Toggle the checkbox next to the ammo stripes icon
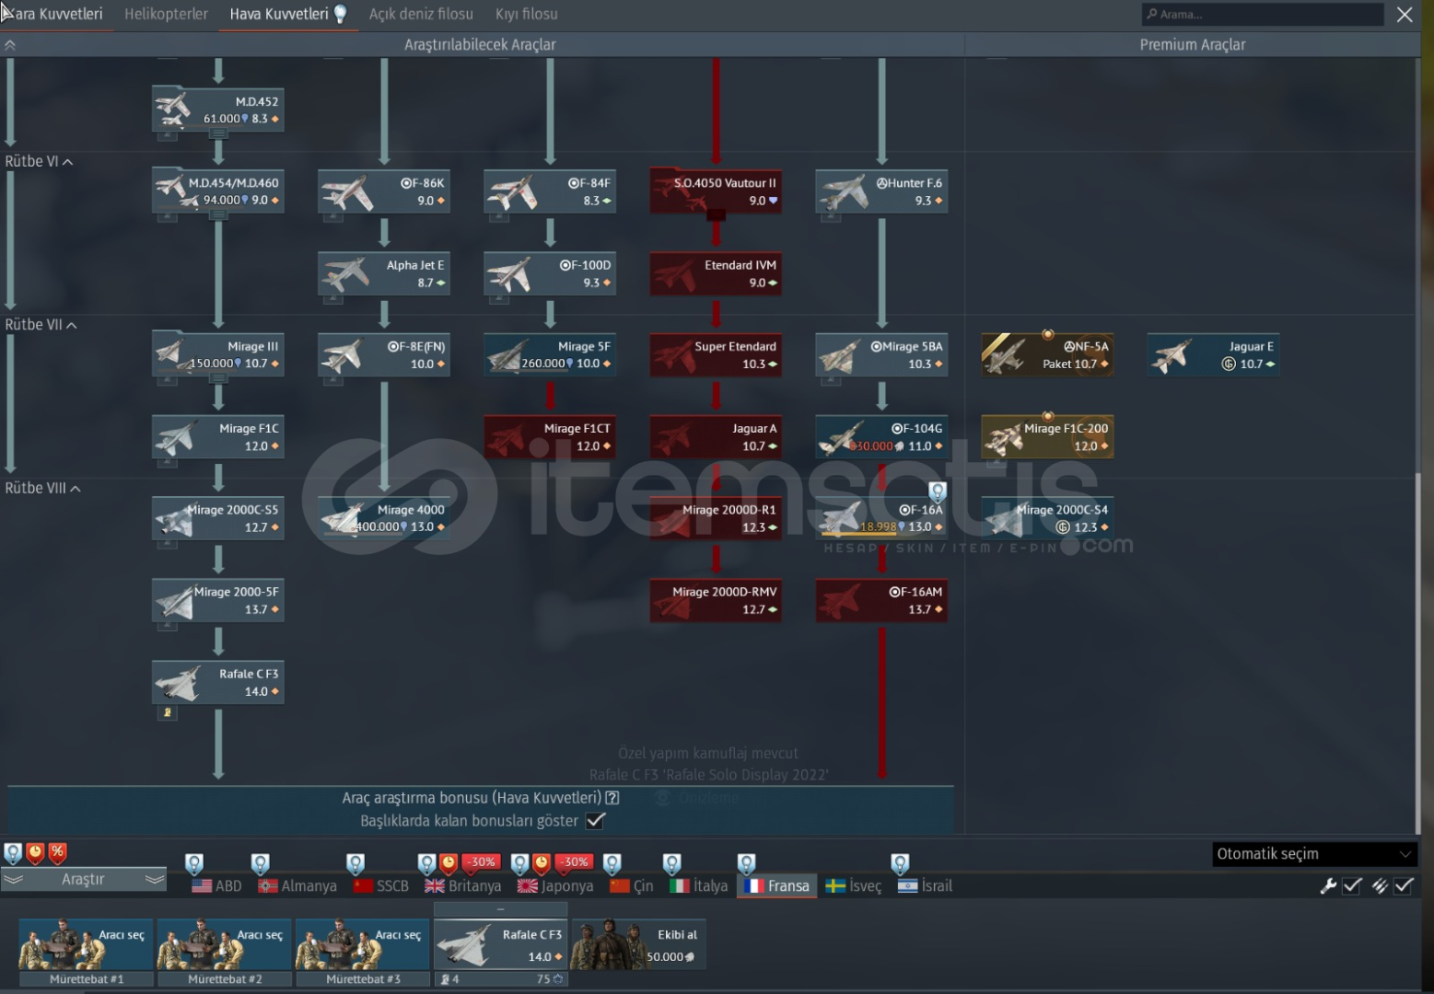Screen dimensions: 1434x994 (1404, 886)
